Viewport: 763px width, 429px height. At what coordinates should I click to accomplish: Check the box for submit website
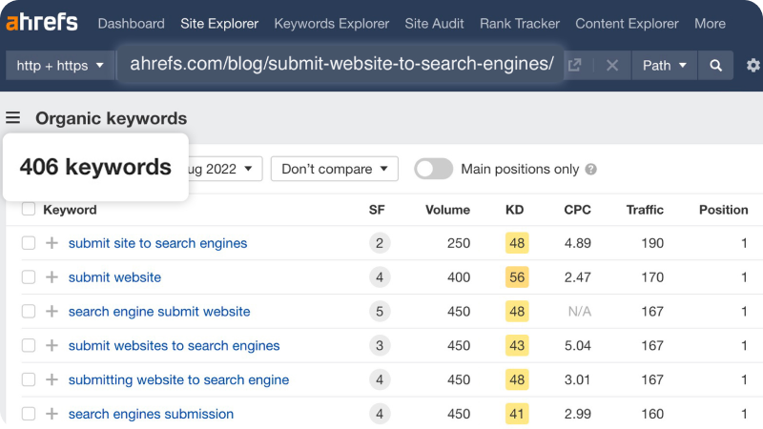tap(29, 276)
